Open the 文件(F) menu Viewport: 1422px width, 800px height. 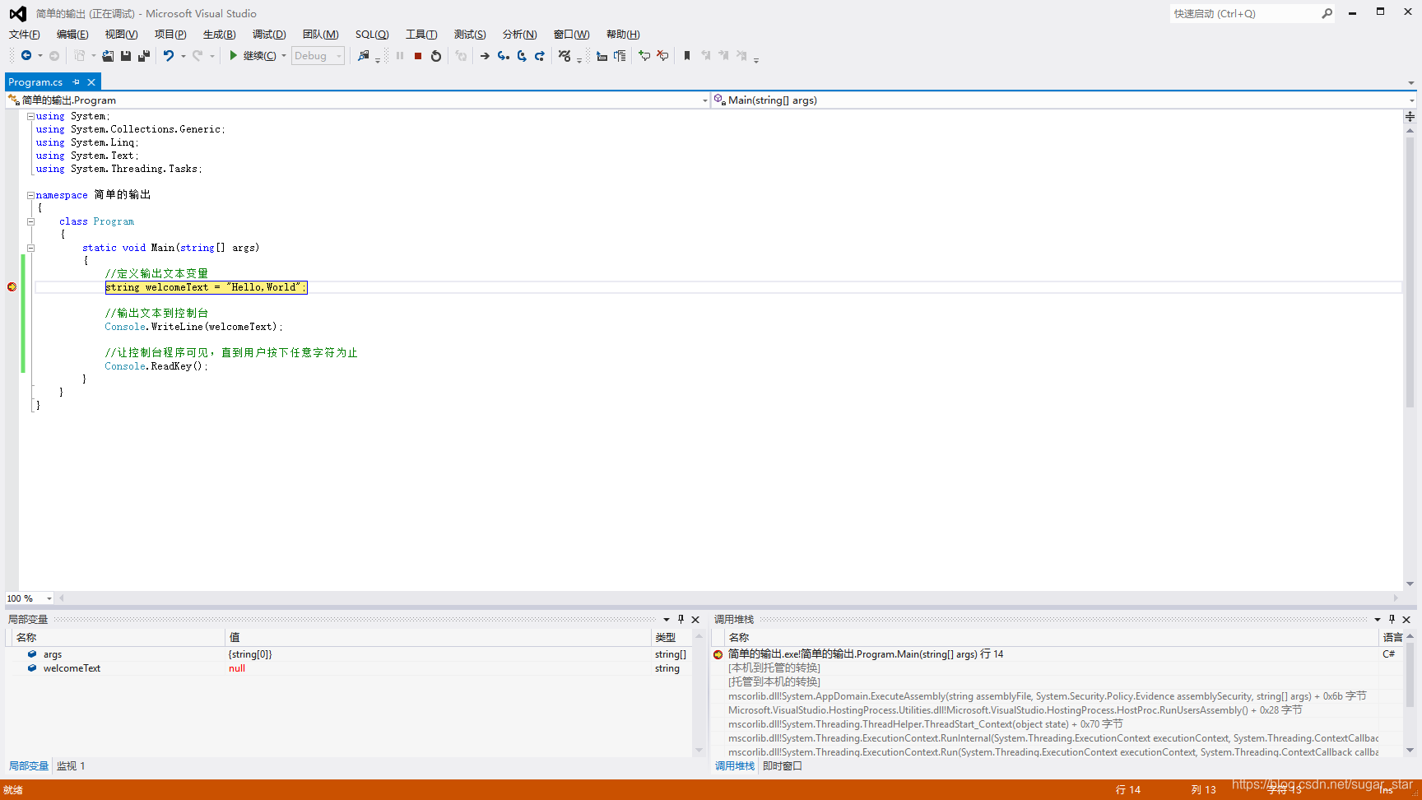point(25,35)
